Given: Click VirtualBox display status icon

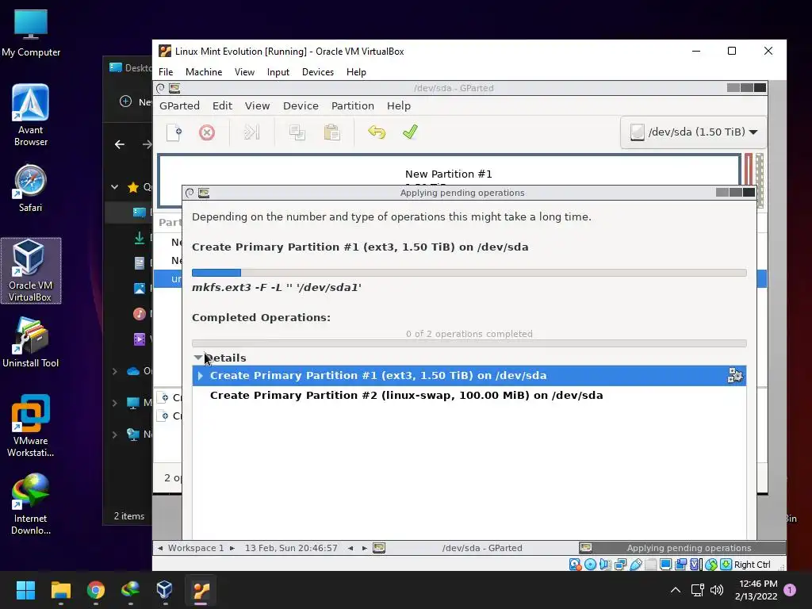Looking at the screenshot, I should pos(666,565).
